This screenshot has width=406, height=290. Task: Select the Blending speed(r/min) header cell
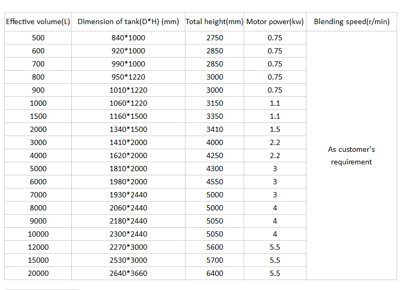point(352,22)
